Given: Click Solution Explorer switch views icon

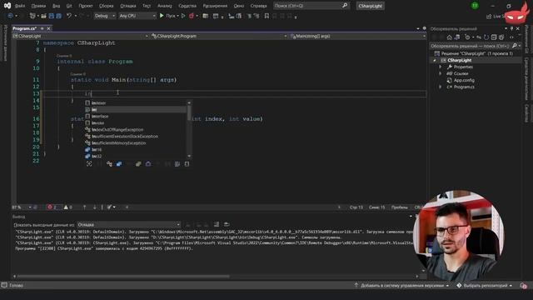Looking at the screenshot, I should [x=457, y=37].
